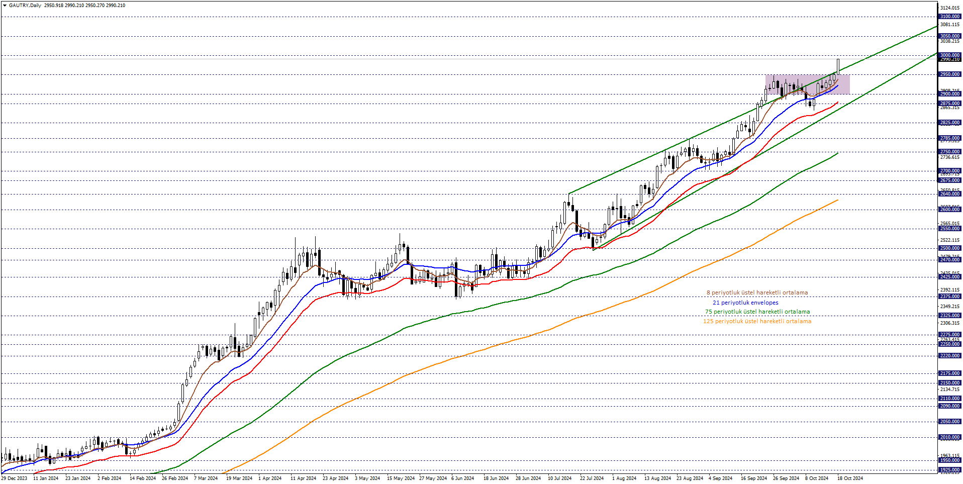Click '75 periyotluk üstel hareketli ortalama' label
This screenshot has height=484, width=963.
pos(757,312)
